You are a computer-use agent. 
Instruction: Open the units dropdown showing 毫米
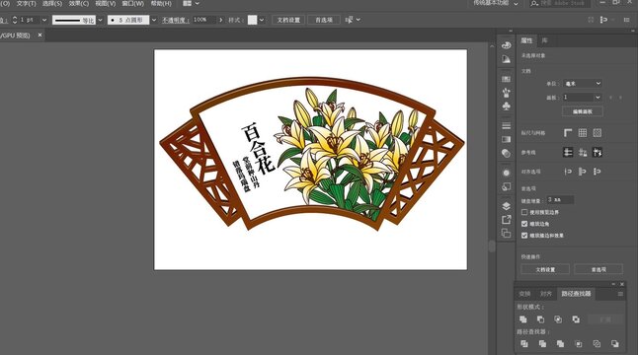pos(583,83)
